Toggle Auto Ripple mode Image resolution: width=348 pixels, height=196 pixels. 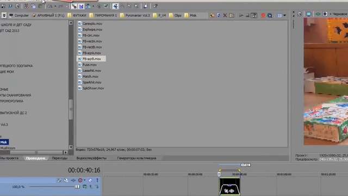coord(88,6)
